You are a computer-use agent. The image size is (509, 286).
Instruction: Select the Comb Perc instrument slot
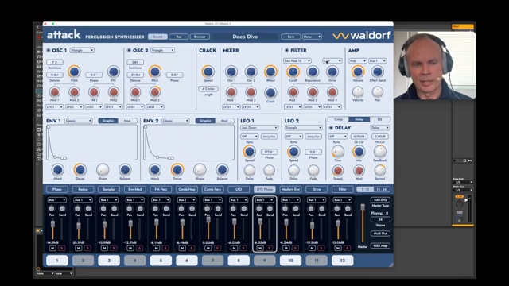pos(212,189)
